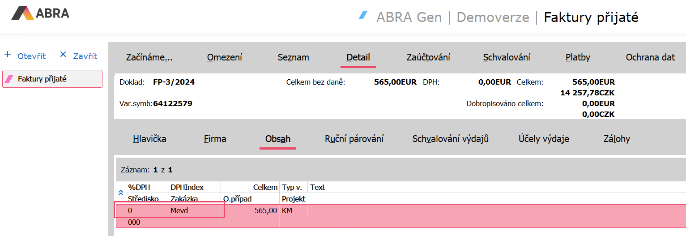Open the Platby tab
This screenshot has height=236, width=686.
[578, 57]
